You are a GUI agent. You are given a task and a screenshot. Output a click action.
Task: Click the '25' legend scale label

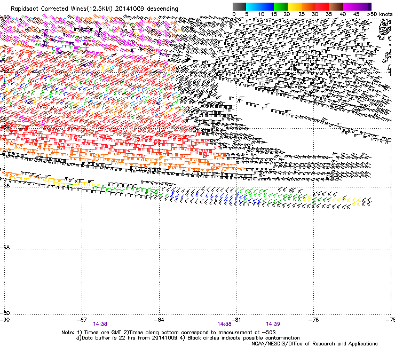coord(302,14)
